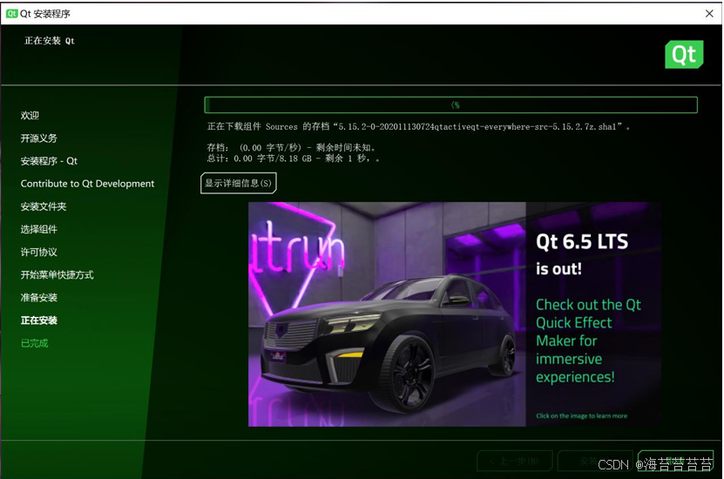Click the 开始菜单快捷方式 step
724x479 pixels.
(x=57, y=275)
